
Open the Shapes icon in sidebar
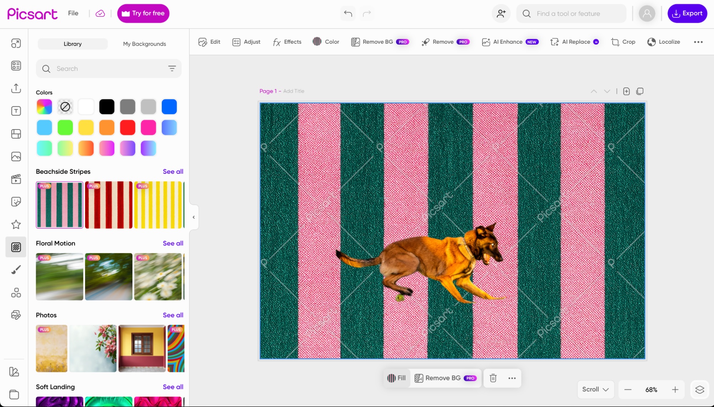pyautogui.click(x=16, y=292)
